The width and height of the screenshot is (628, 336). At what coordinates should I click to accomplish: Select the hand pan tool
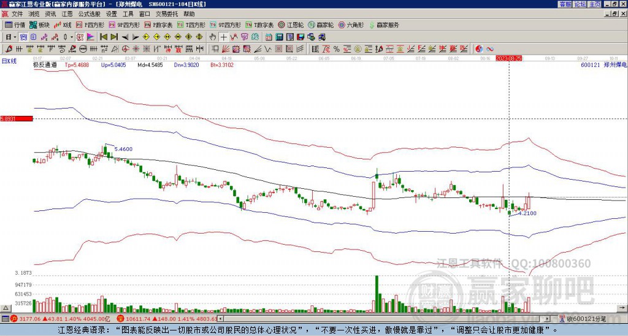click(x=213, y=37)
